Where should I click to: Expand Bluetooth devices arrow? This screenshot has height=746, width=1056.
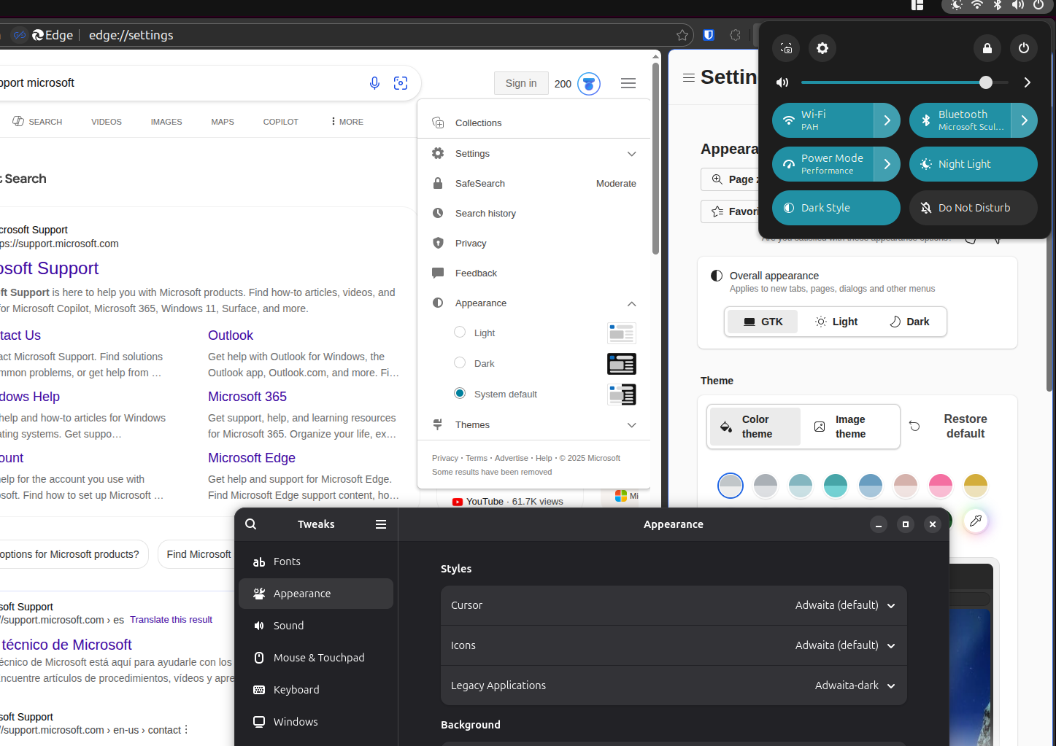click(x=1024, y=120)
